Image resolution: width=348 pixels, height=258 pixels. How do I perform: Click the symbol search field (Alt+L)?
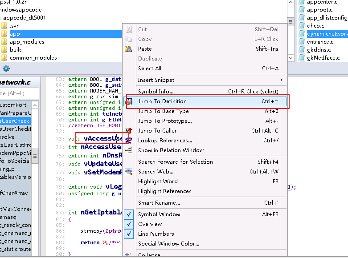coord(19,93)
